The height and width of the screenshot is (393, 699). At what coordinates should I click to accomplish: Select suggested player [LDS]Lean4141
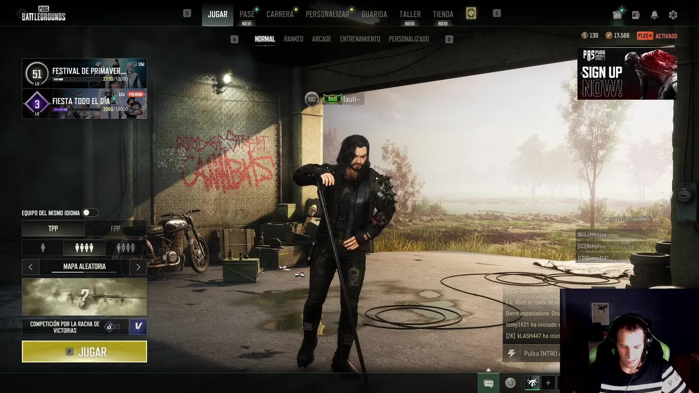coord(593,258)
